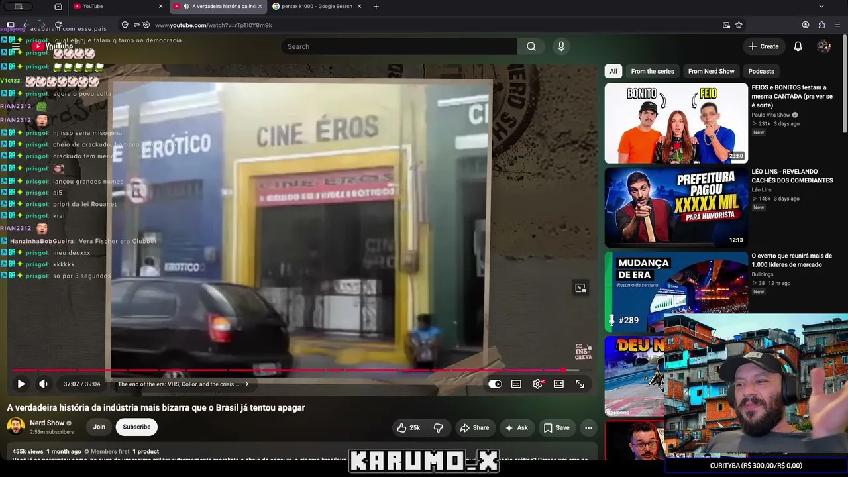Switch to the YouTube browser tab
848x477 pixels.
(x=118, y=7)
